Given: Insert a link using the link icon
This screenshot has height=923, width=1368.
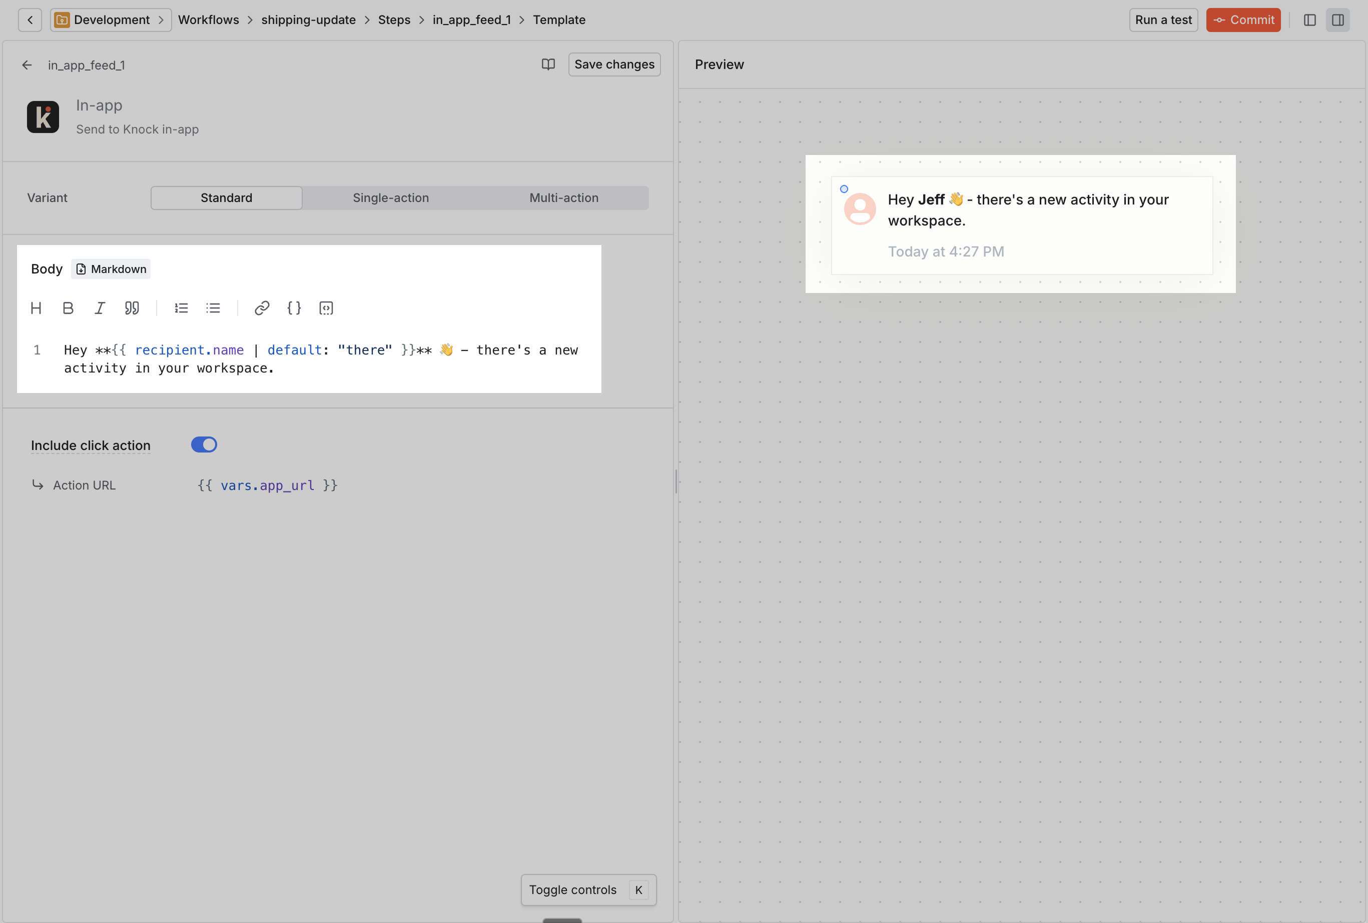Looking at the screenshot, I should coord(262,307).
